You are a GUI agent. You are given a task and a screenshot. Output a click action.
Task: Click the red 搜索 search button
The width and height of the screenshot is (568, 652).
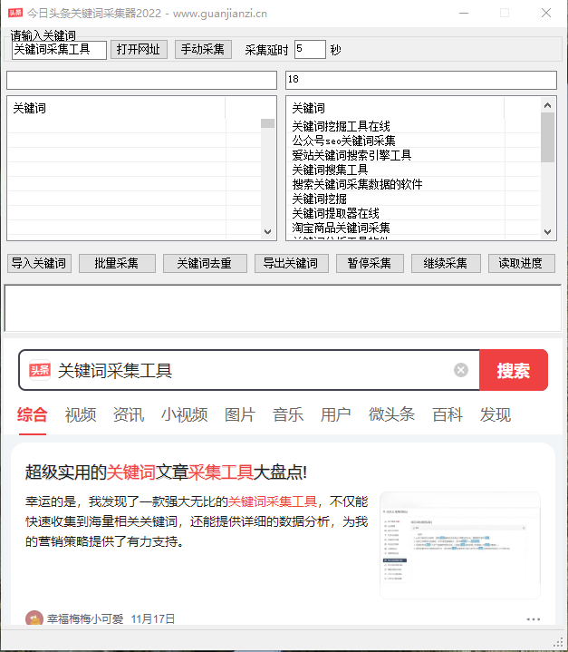(514, 370)
